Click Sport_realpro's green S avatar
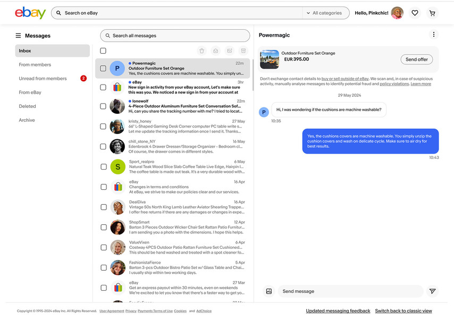 point(118,167)
